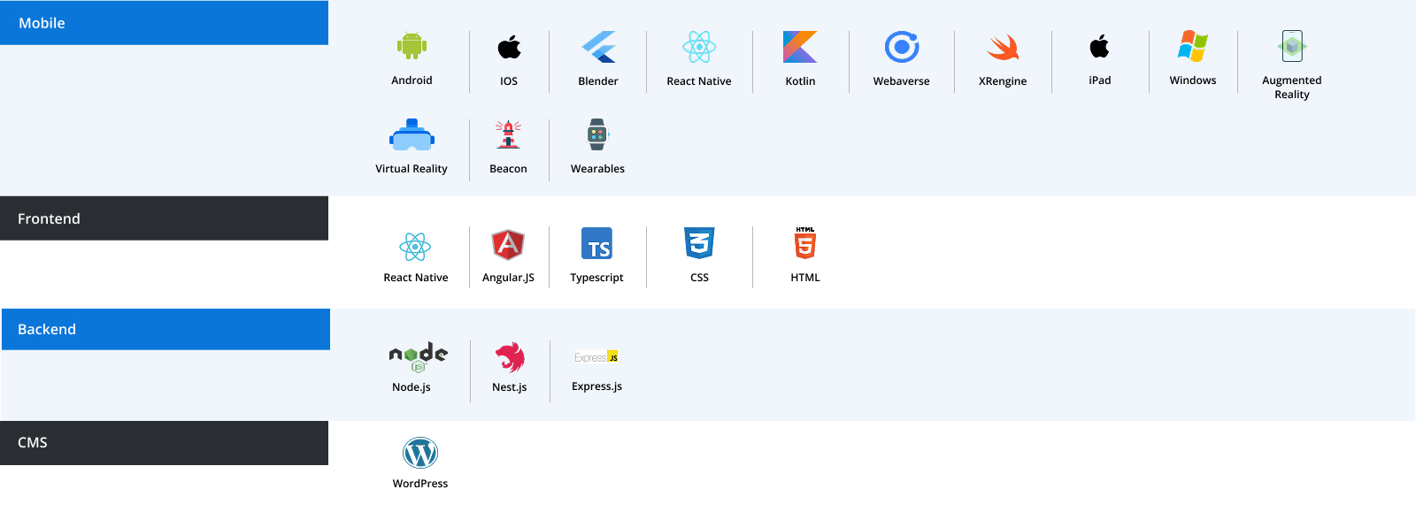Click the "Typescript" label text
Image resolution: width=1416 pixels, height=512 pixels.
[x=596, y=278]
